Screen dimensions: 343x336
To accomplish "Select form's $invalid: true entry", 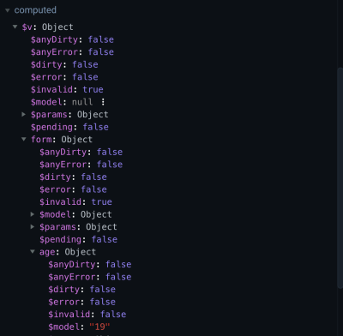I will [x=75, y=202].
